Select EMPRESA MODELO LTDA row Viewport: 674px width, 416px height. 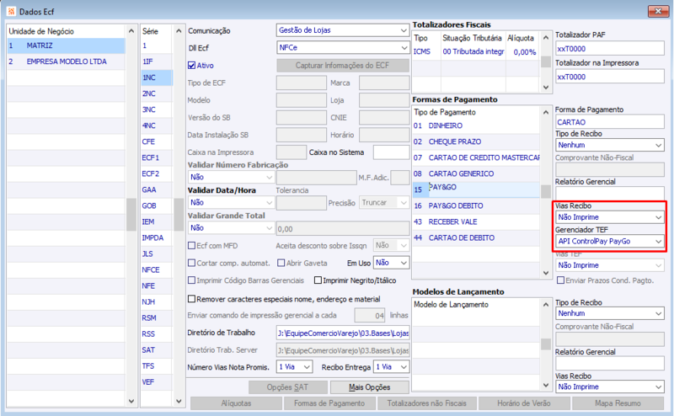click(67, 61)
